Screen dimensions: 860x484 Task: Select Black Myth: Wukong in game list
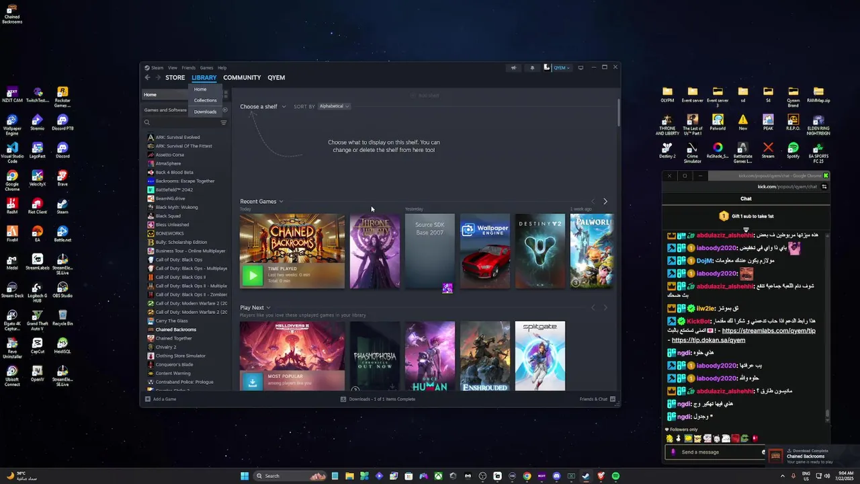click(x=177, y=207)
